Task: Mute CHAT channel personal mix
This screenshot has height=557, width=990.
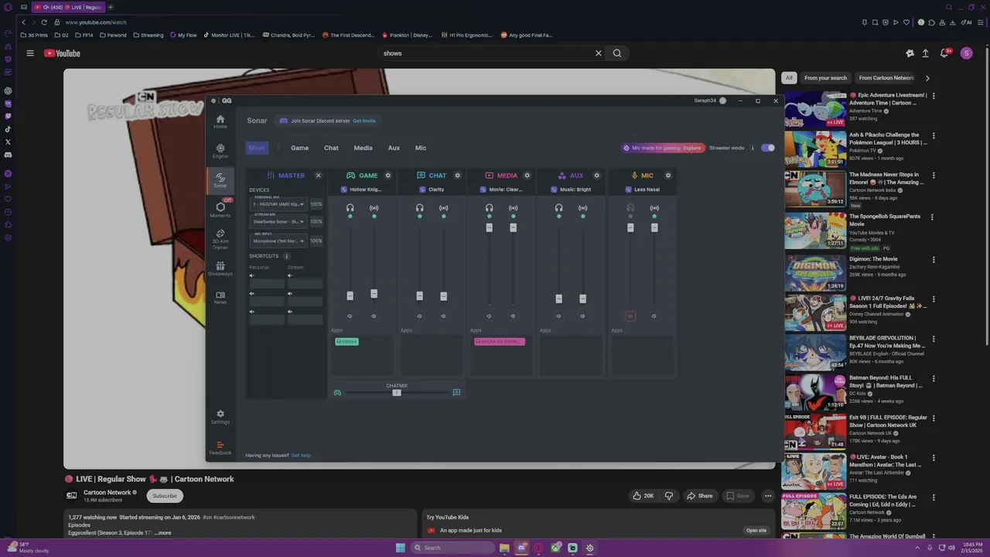Action: pos(419,316)
